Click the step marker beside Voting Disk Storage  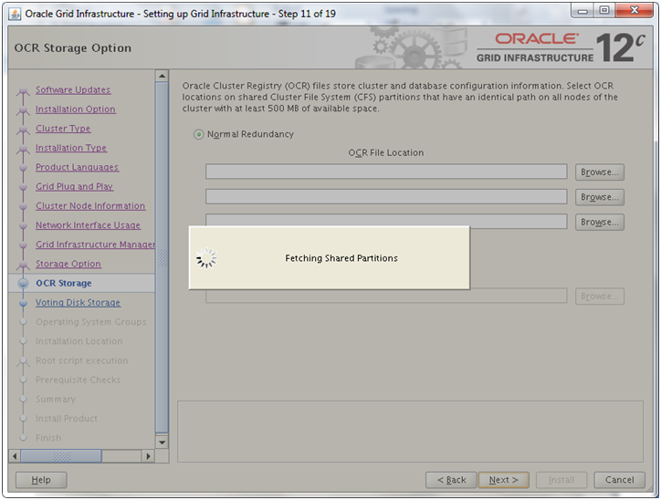coord(23,302)
